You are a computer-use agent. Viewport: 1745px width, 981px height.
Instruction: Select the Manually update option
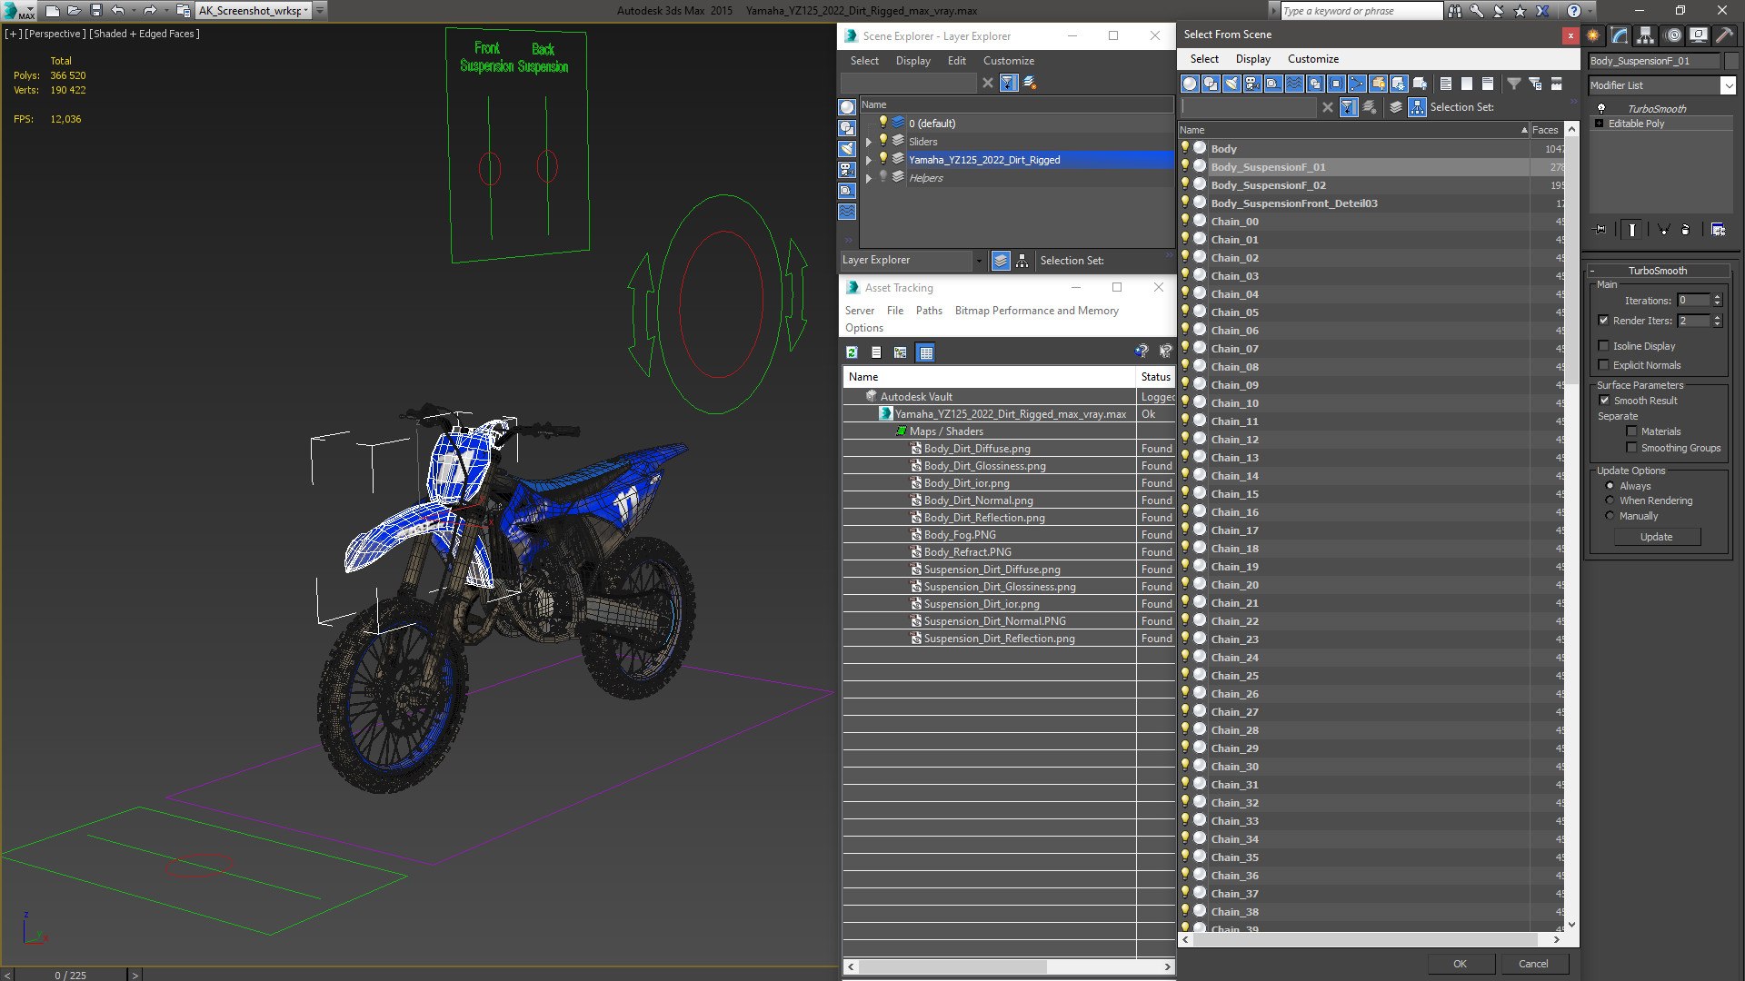(x=1610, y=516)
